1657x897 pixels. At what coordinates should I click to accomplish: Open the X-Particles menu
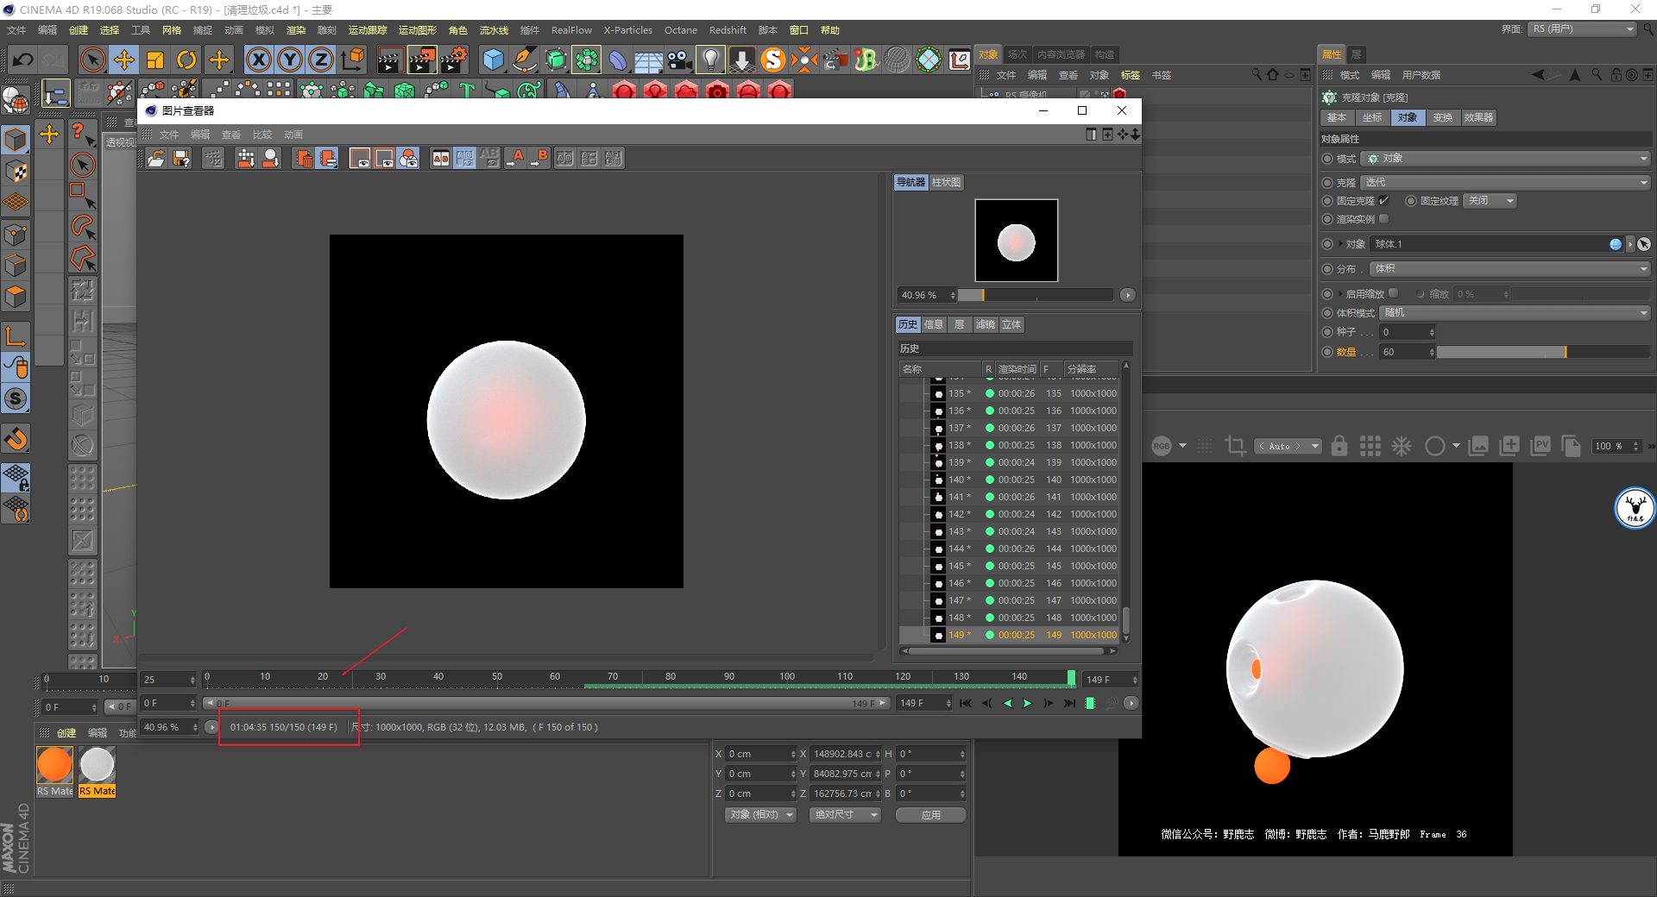627,30
